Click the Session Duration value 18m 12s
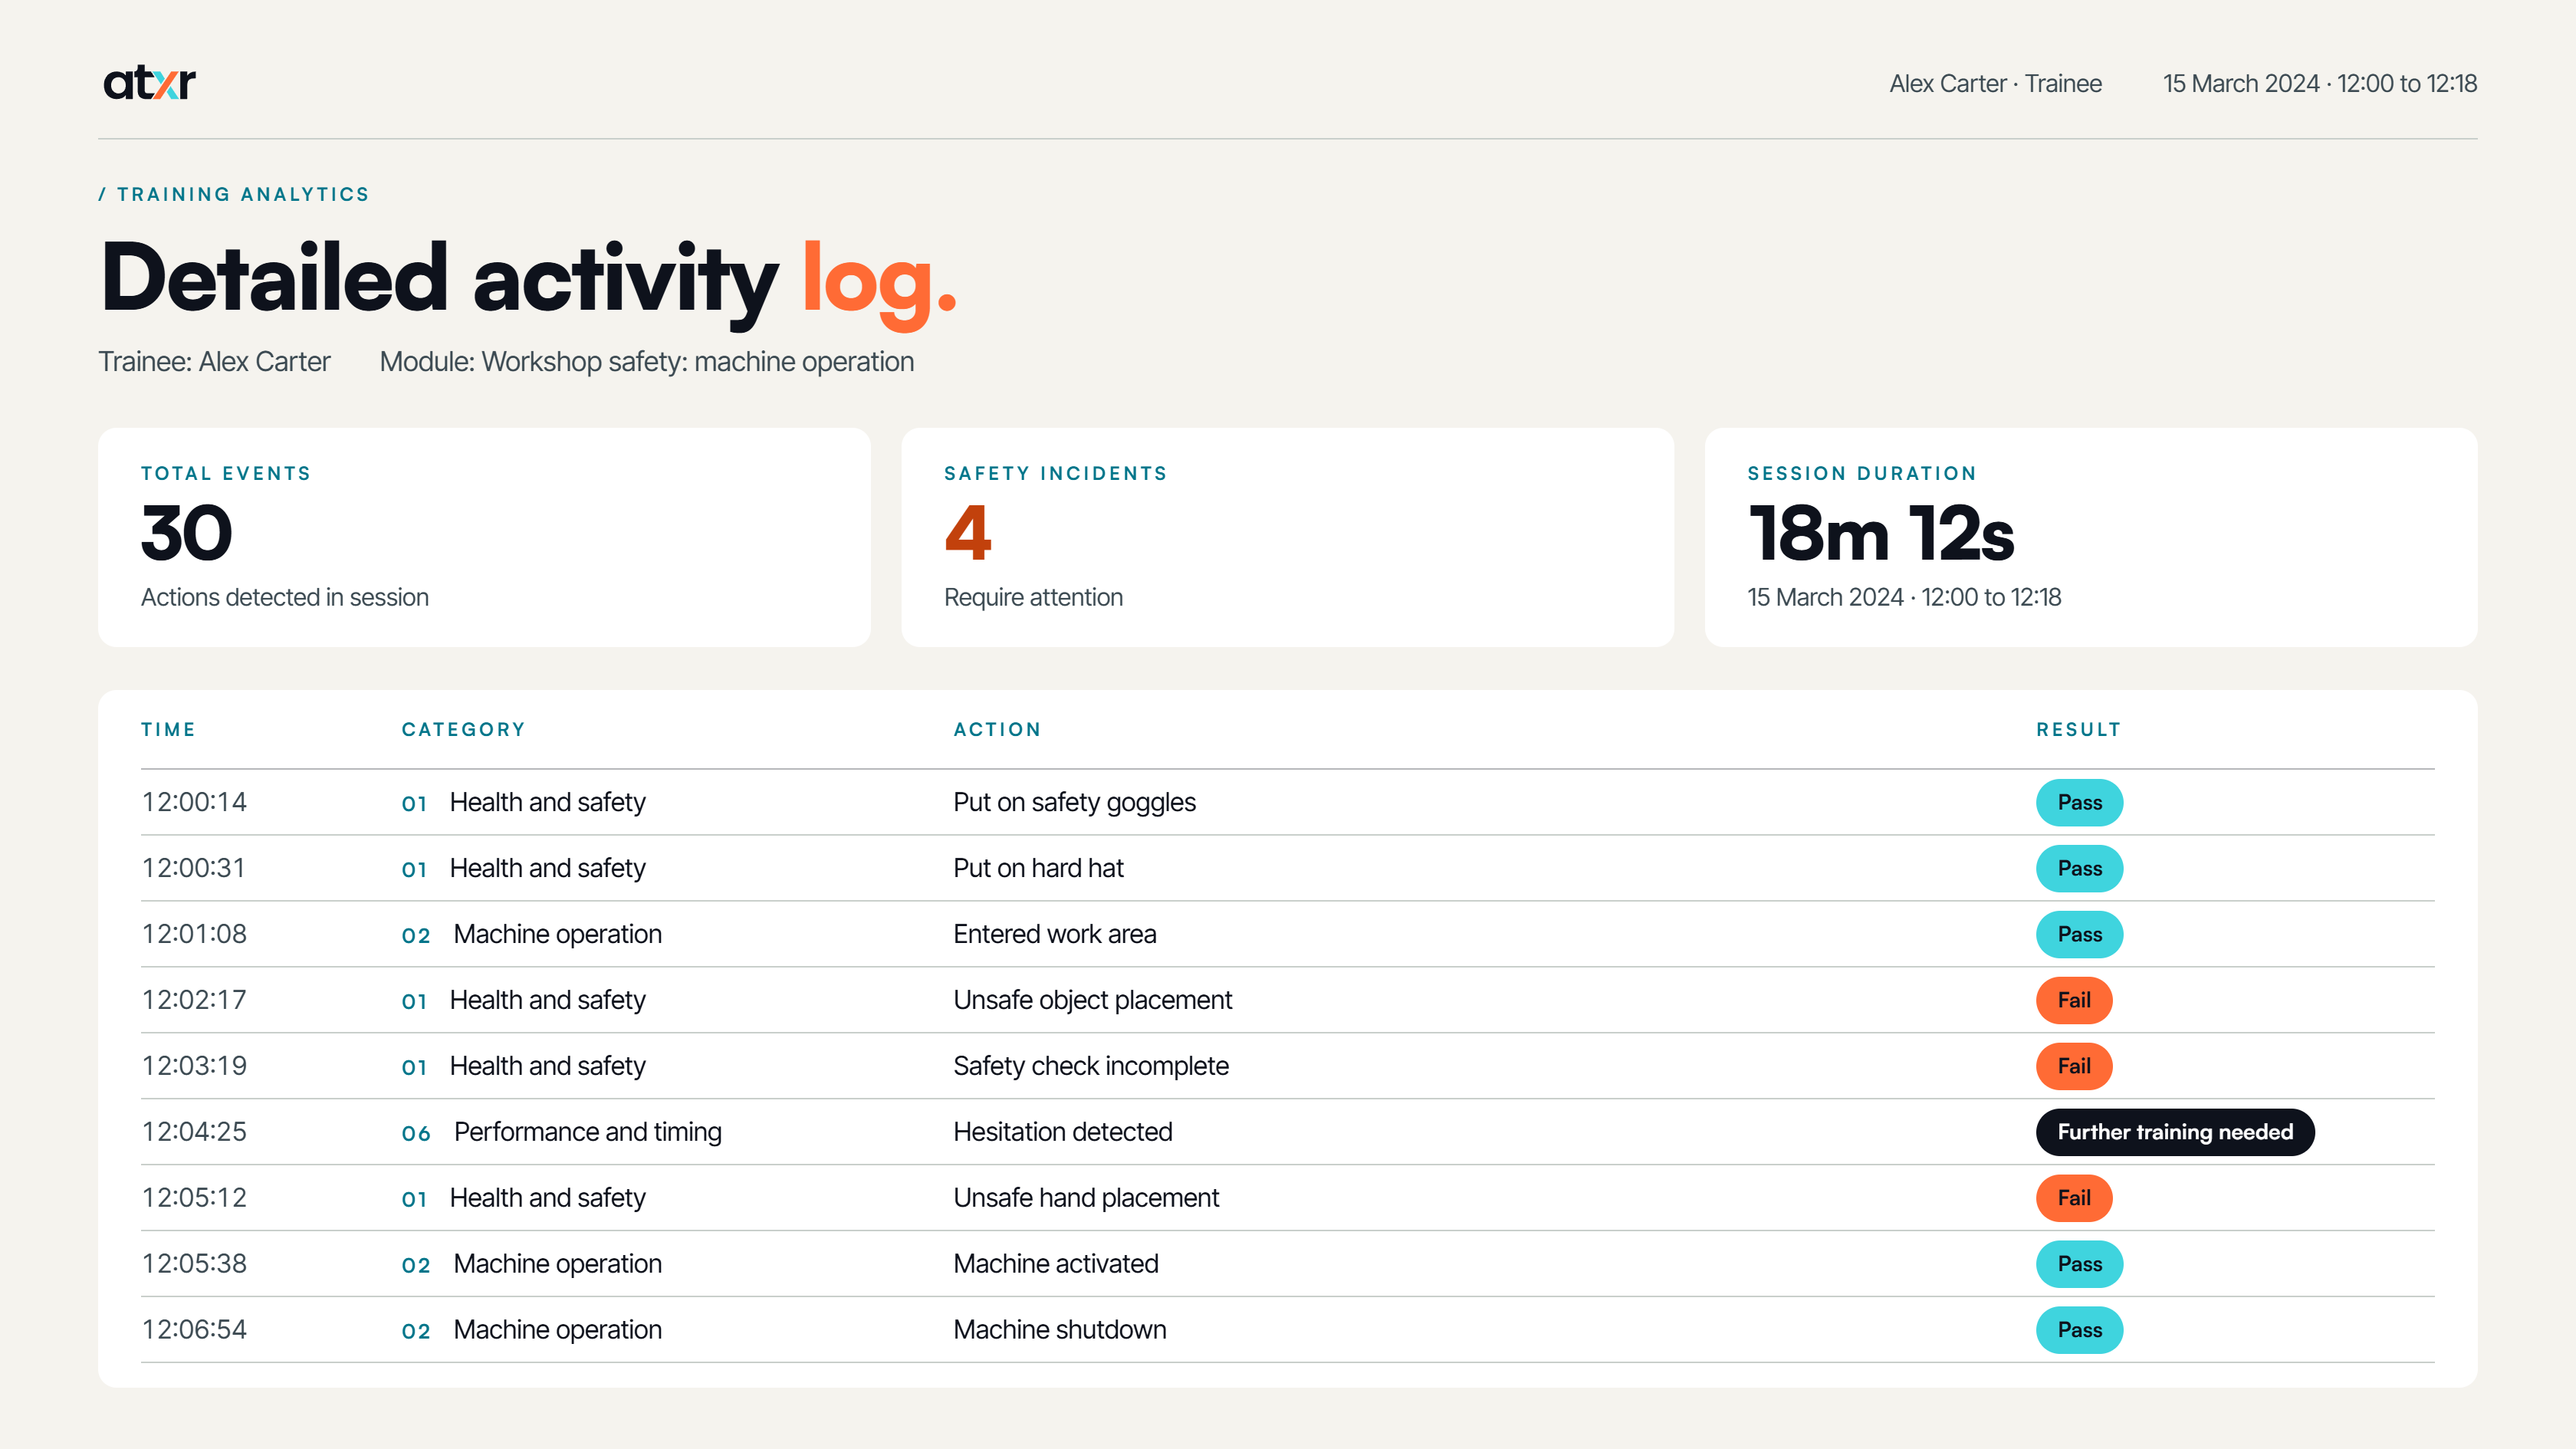 tap(1880, 533)
